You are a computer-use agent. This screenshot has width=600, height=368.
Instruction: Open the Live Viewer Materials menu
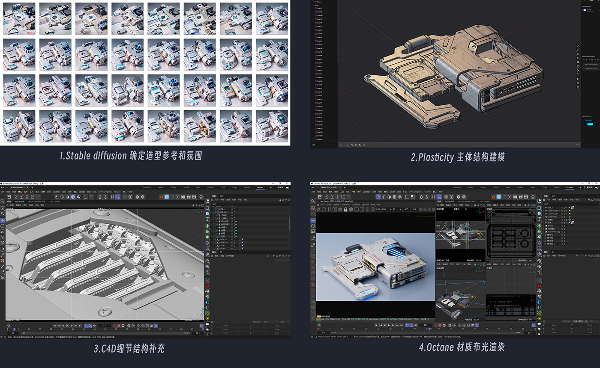tap(345, 205)
